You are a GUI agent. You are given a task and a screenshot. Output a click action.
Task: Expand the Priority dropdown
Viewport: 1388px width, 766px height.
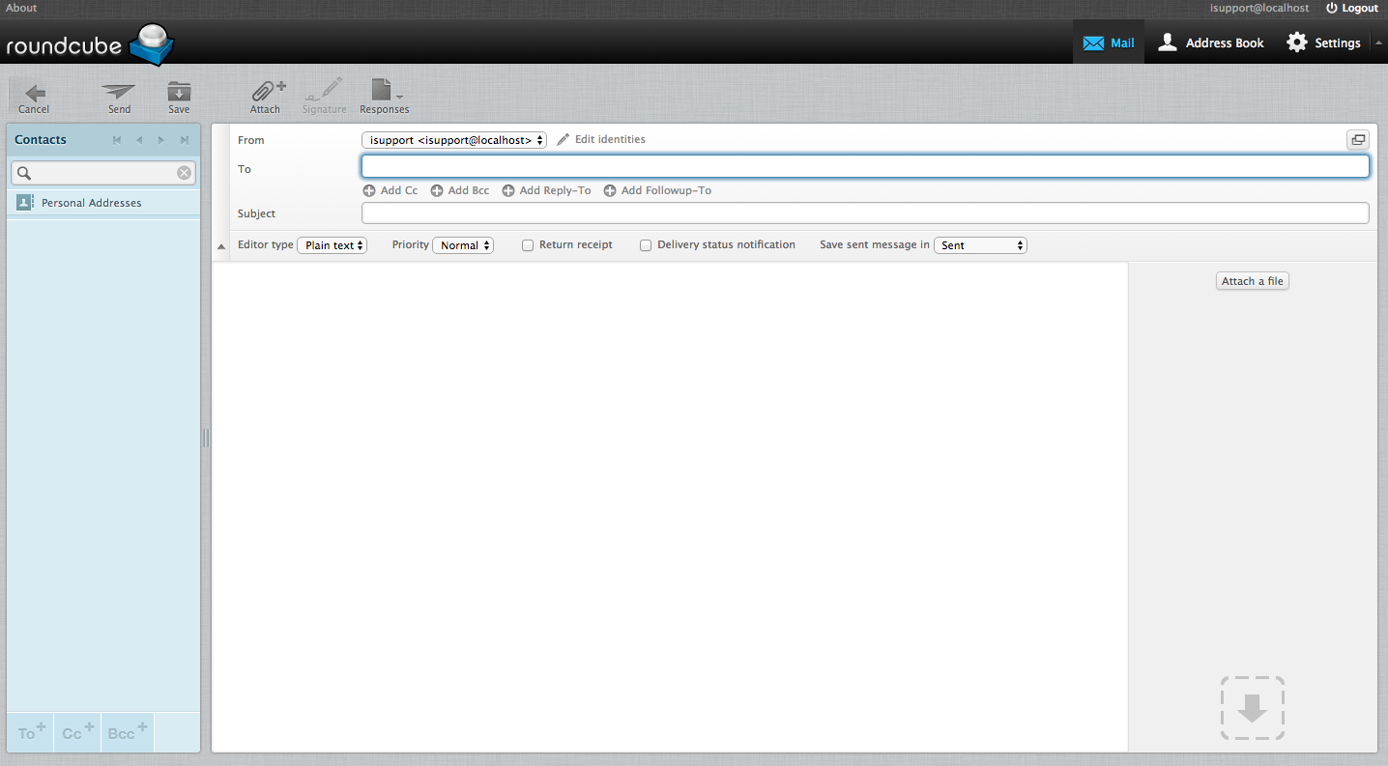[463, 245]
